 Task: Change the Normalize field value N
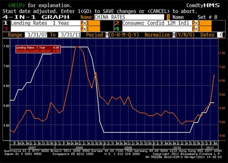click(x=174, y=35)
